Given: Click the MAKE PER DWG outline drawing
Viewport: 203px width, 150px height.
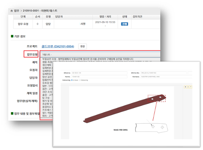Looking at the screenshot, I should 152,128.
